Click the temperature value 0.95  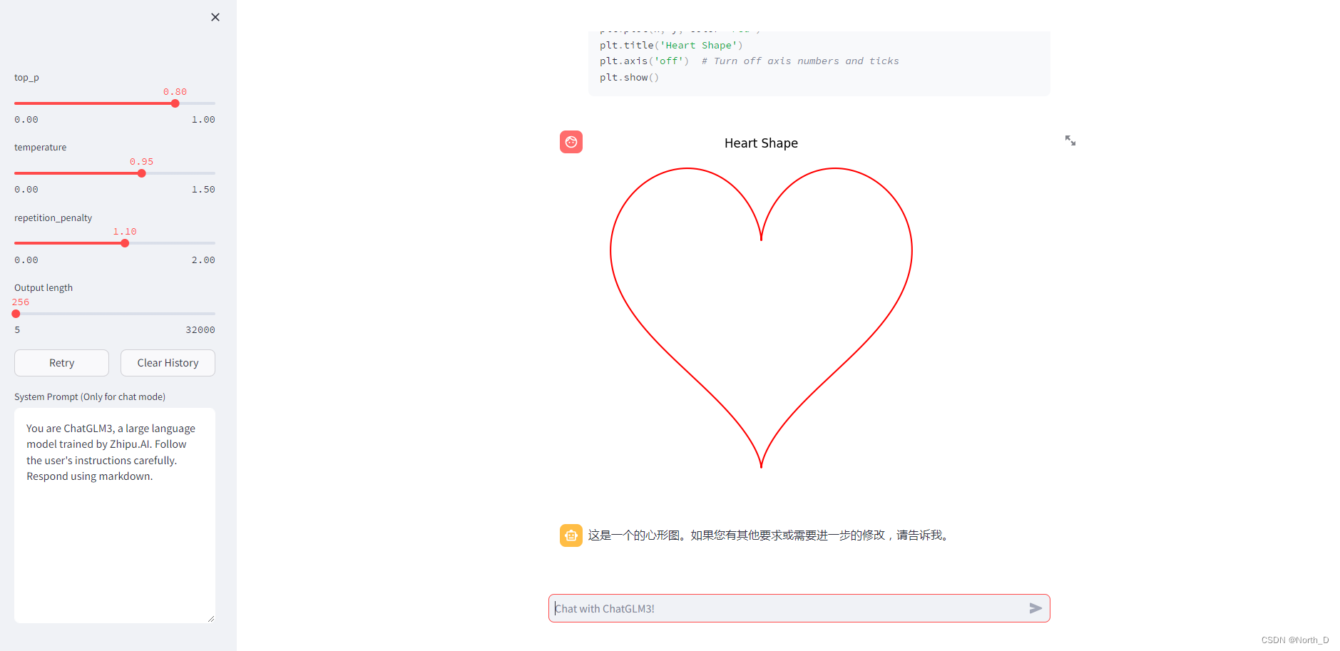pyautogui.click(x=141, y=162)
